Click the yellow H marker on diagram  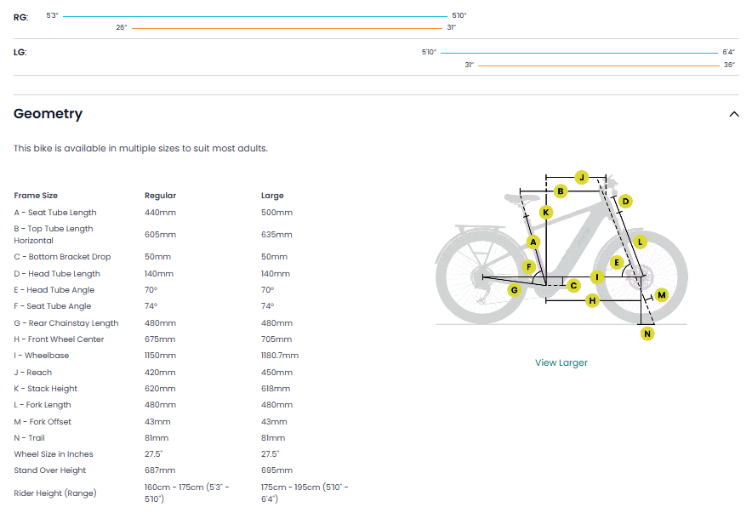click(x=592, y=300)
